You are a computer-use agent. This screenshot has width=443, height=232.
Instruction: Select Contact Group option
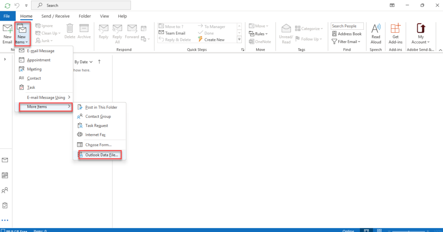pos(100,116)
